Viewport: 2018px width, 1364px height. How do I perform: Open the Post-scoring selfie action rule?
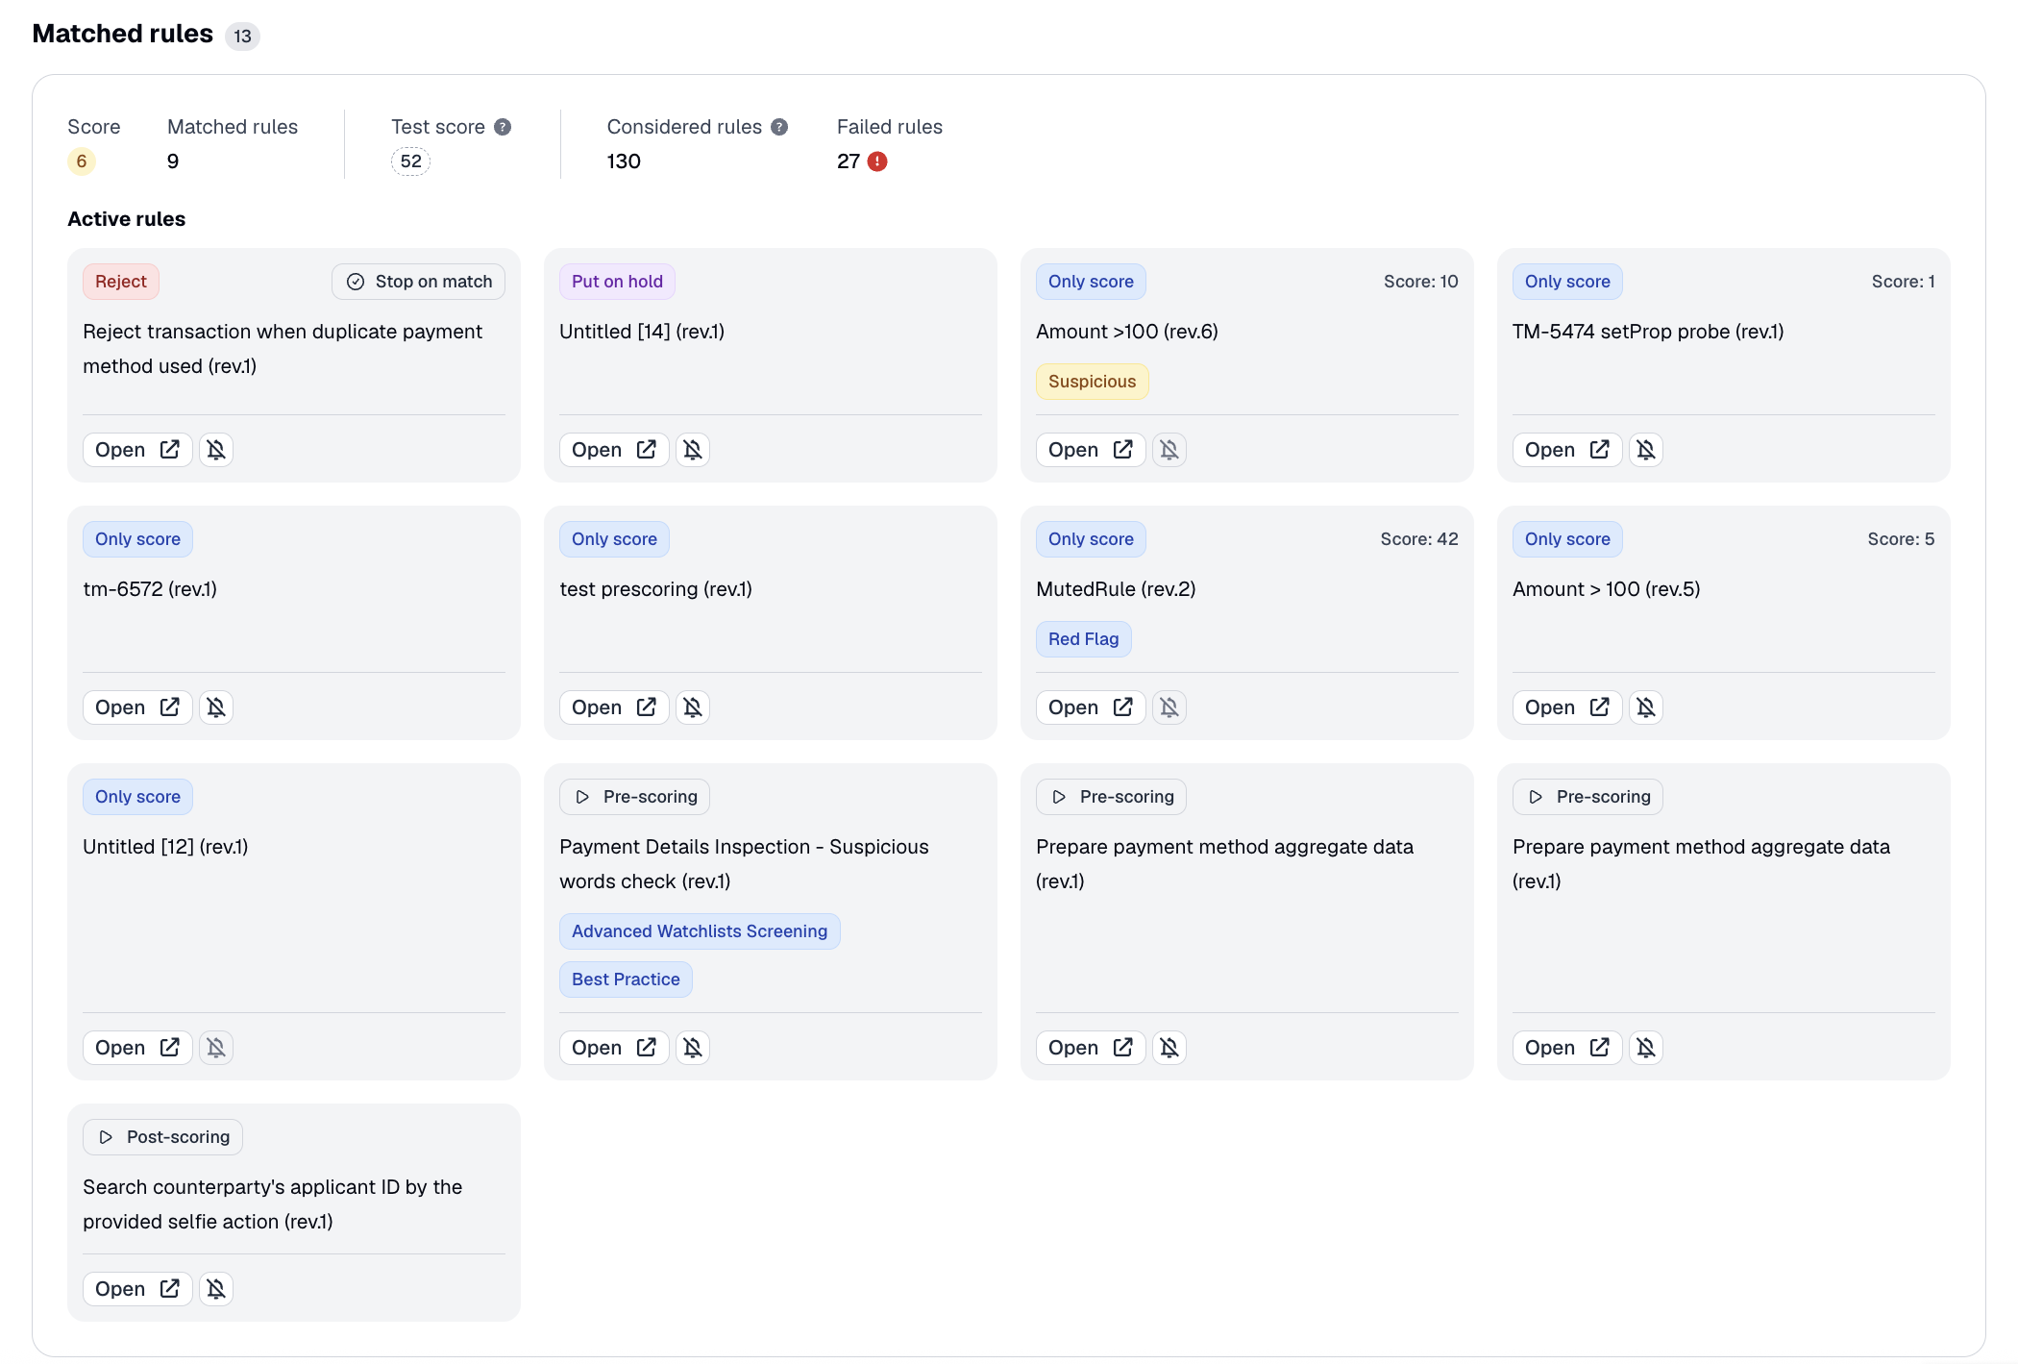137,1289
